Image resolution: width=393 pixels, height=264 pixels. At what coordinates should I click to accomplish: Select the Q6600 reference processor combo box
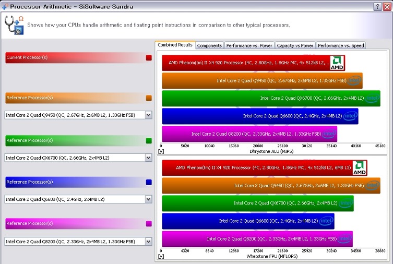coord(78,199)
